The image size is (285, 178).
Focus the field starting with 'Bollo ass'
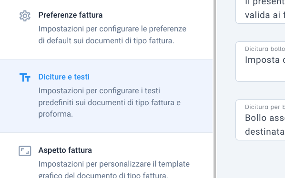pyautogui.click(x=260, y=120)
